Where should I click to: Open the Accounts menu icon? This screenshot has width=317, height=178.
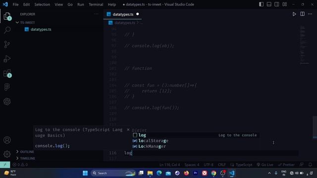point(7,140)
